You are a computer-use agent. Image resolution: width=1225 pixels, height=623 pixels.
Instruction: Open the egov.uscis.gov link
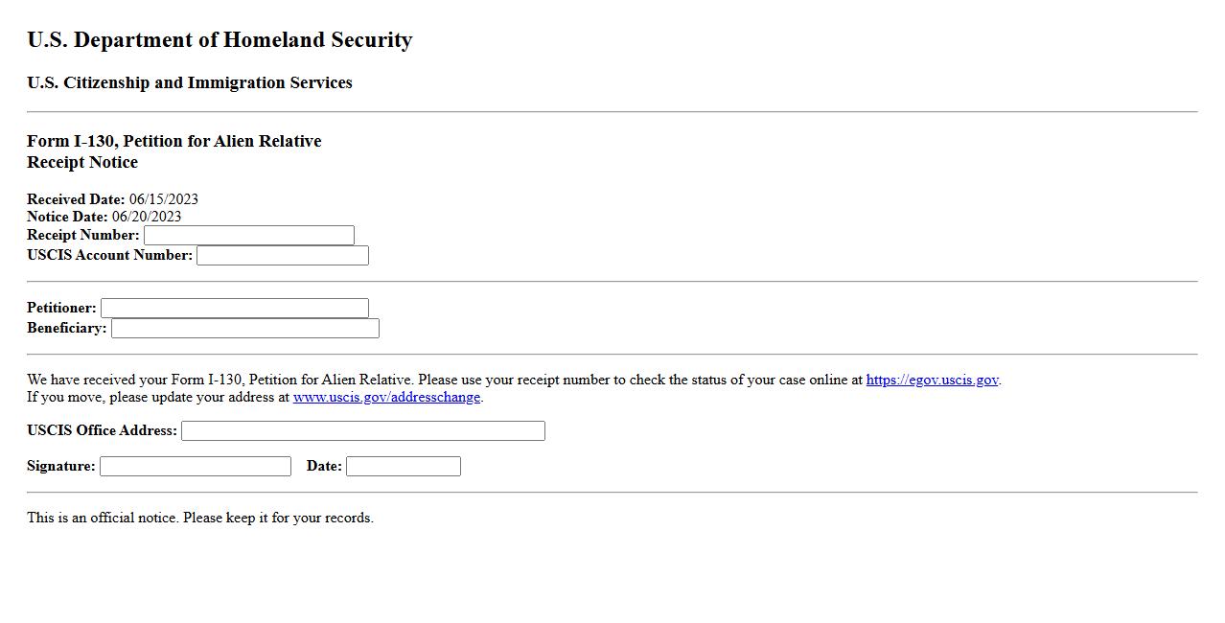point(932,381)
